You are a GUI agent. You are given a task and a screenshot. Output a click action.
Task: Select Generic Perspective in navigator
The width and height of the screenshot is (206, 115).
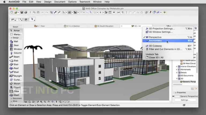188,82
